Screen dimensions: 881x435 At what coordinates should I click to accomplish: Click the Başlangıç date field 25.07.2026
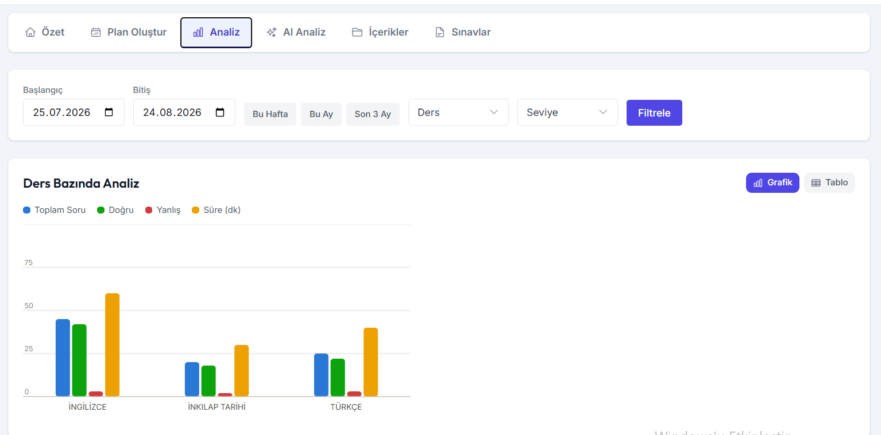pyautogui.click(x=74, y=112)
